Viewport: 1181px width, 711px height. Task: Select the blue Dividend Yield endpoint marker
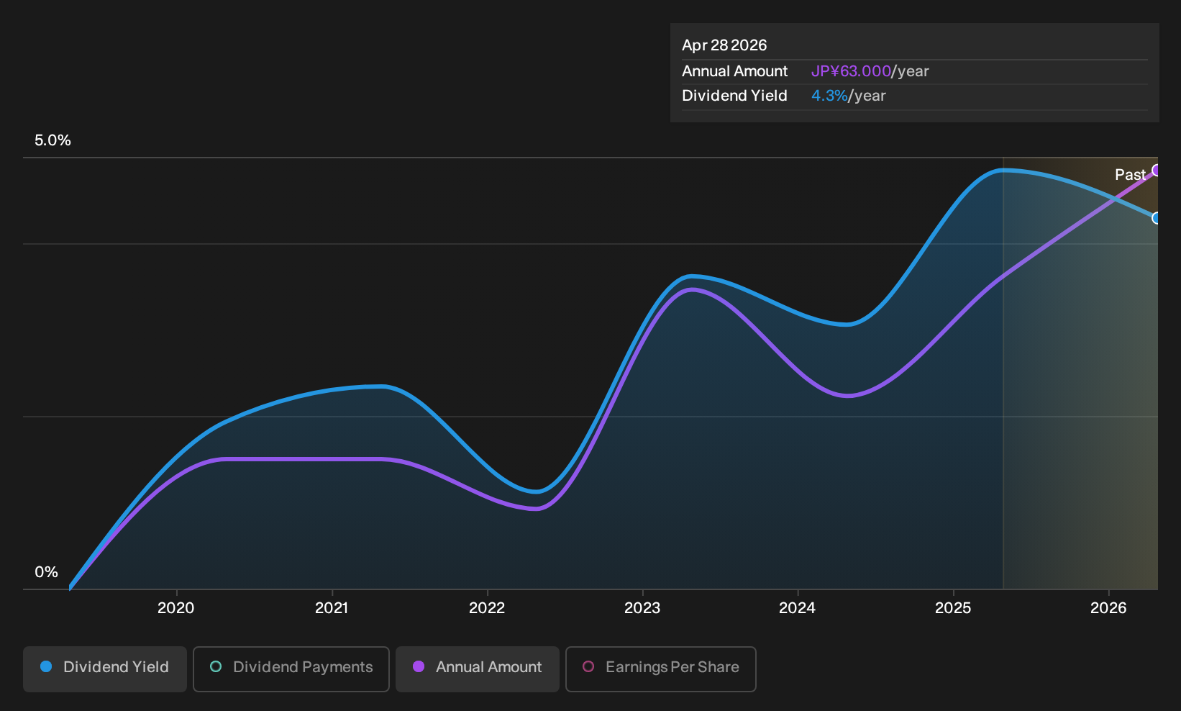(1157, 218)
